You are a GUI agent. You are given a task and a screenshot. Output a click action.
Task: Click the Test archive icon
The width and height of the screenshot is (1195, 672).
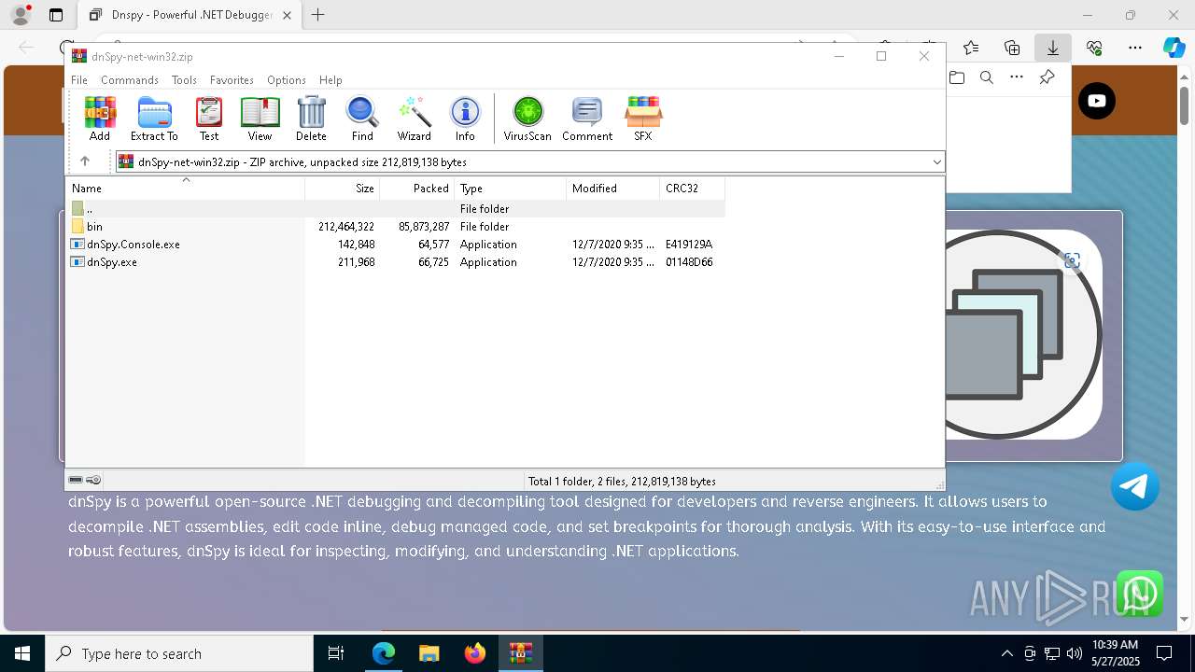(x=209, y=119)
